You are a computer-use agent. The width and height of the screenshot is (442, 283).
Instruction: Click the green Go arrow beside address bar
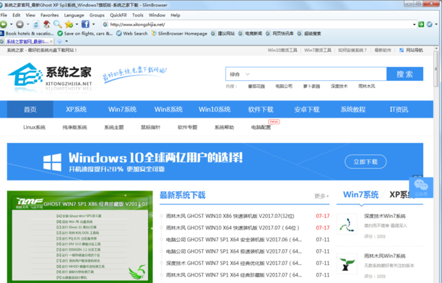pos(421,25)
